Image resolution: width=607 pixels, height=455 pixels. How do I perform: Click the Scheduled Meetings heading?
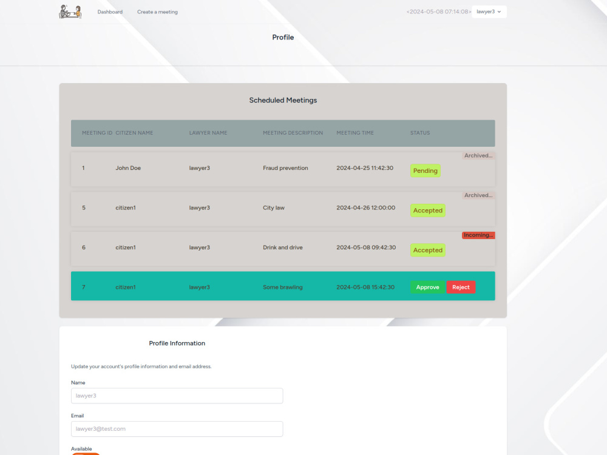[x=283, y=100]
